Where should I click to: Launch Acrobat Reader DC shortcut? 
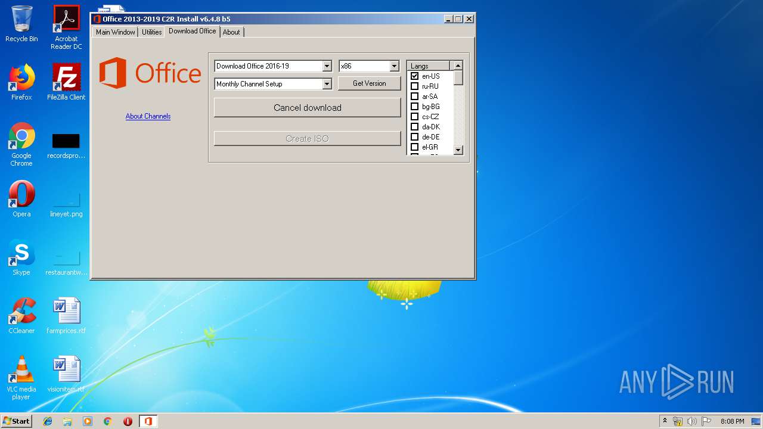[x=66, y=27]
